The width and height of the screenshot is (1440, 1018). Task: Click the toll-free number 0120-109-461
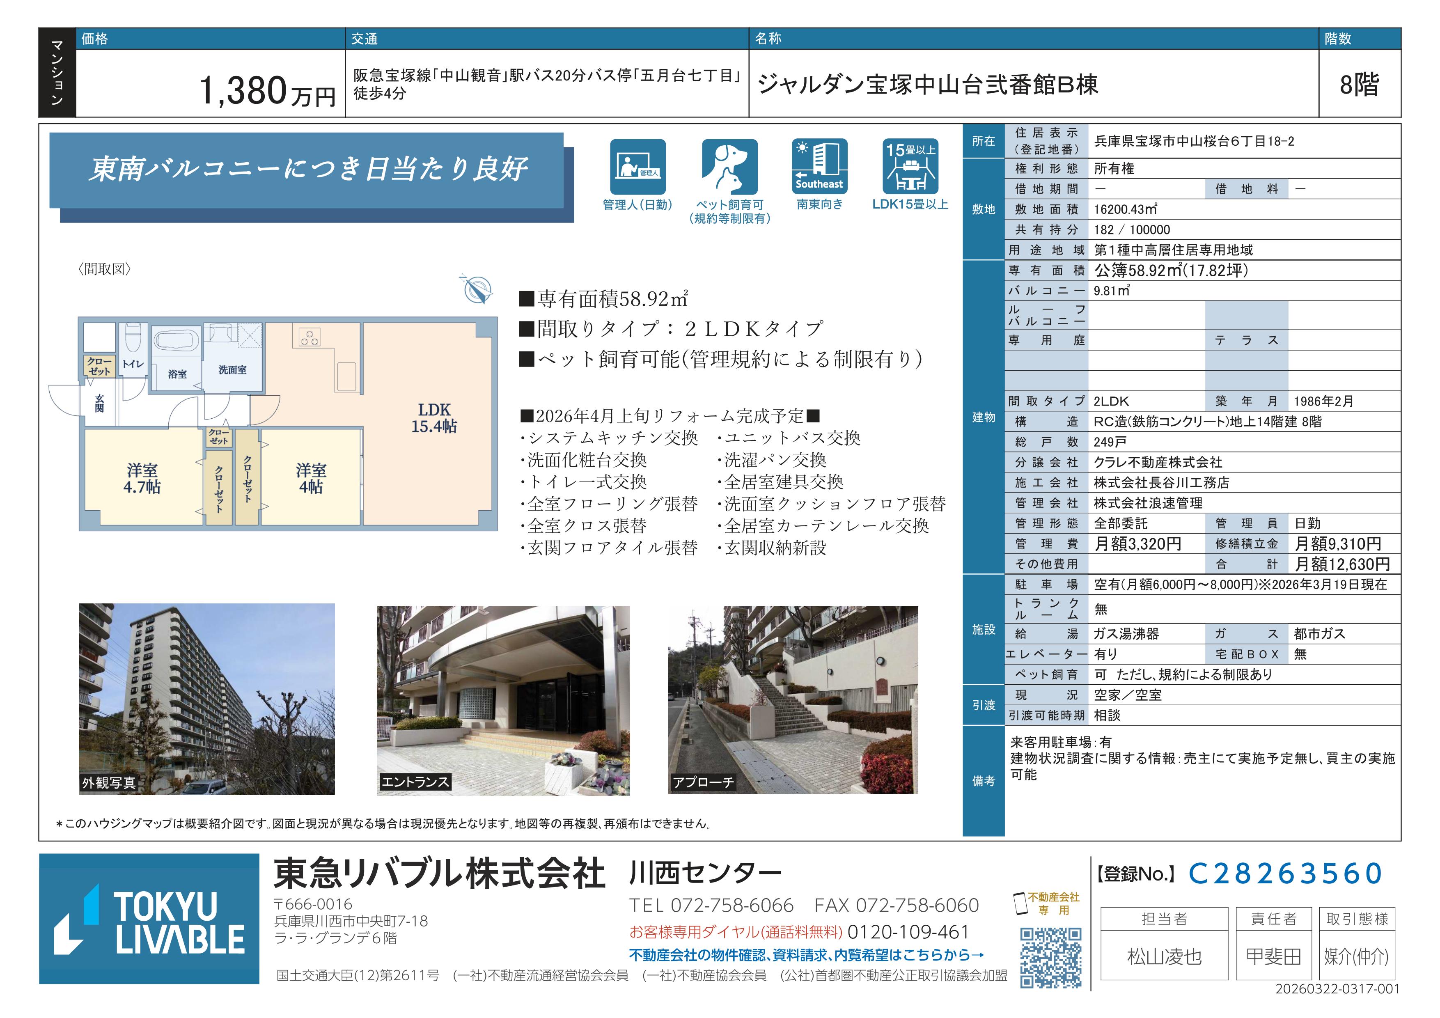pos(908,931)
